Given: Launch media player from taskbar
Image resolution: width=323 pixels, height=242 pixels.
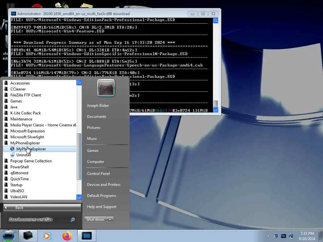Looking at the screenshot, I should point(47,236).
